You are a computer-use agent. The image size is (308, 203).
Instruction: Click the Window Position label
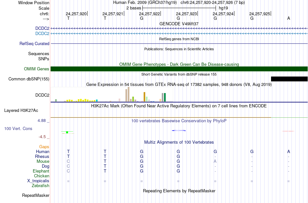(x=34, y=3)
